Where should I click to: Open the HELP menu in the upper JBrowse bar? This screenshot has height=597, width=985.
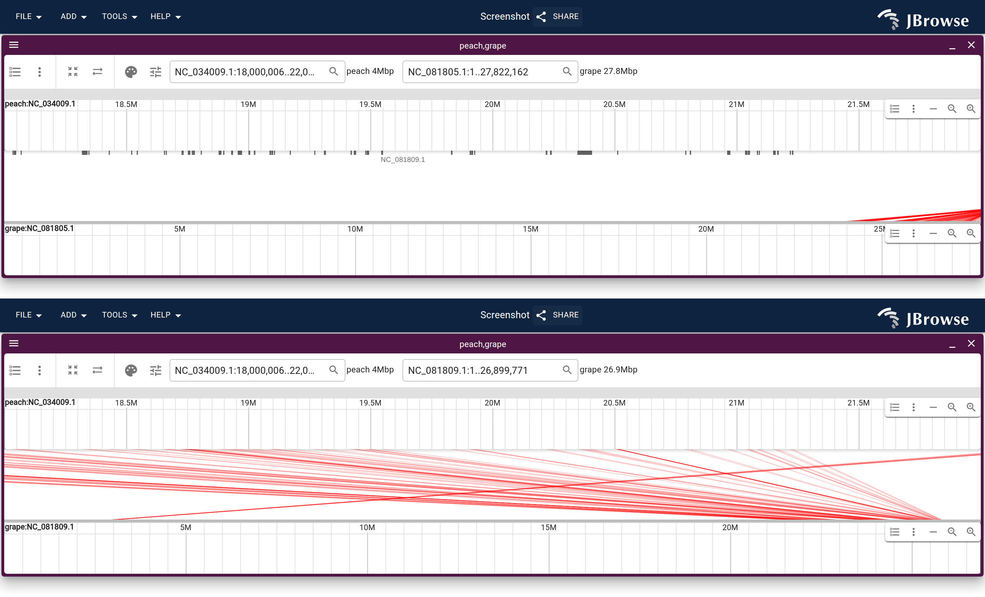coord(165,17)
